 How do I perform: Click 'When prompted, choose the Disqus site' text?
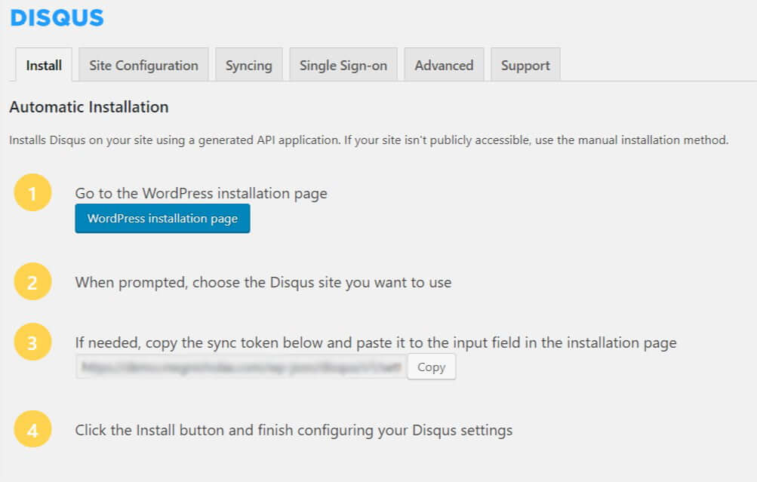pos(263,282)
